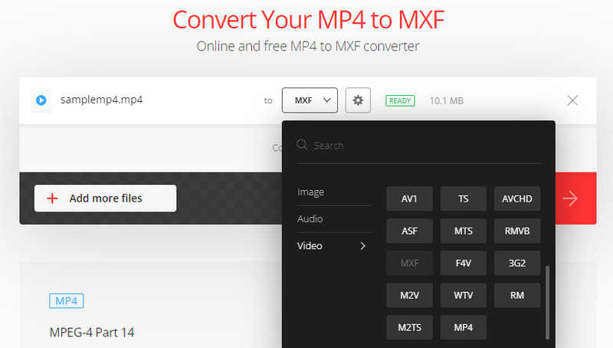Select the Audio category
Screen dimensions: 613x348
310,219
